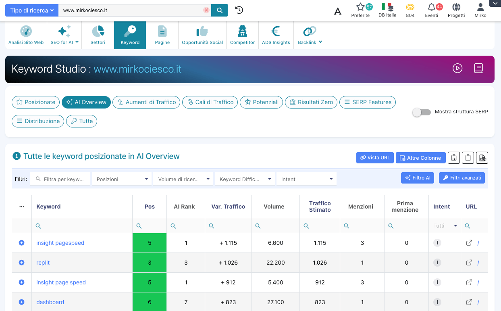501x311 pixels.
Task: Go to Analisi Sito Web section
Action: (26, 35)
